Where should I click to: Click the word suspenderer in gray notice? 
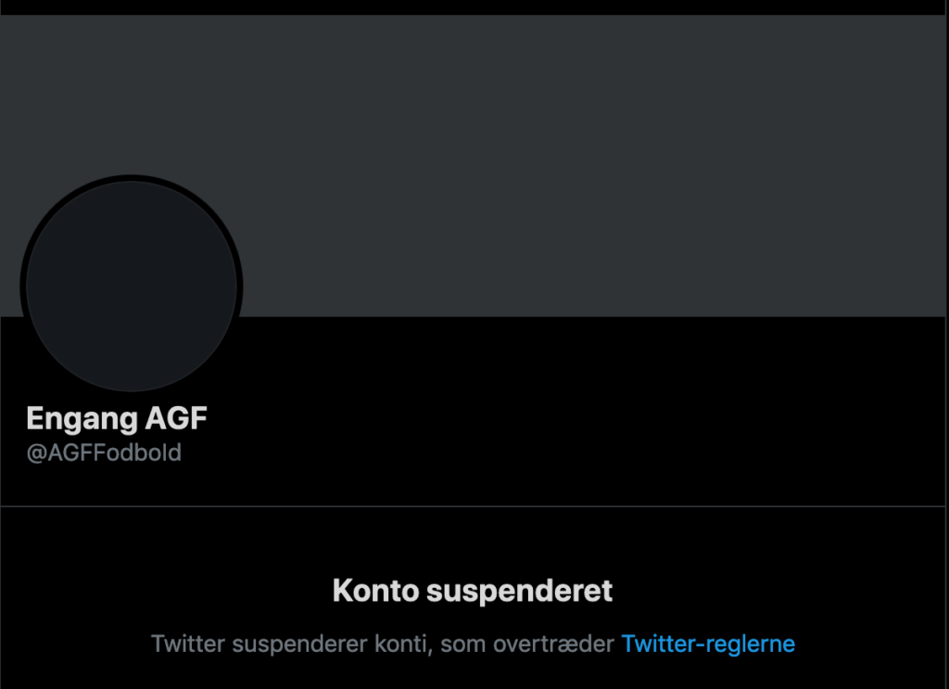(x=299, y=645)
